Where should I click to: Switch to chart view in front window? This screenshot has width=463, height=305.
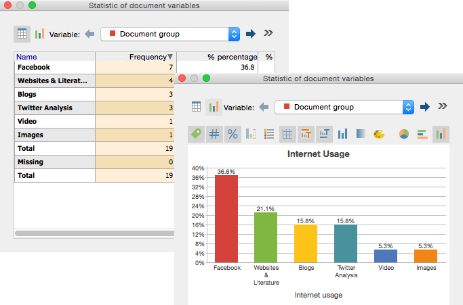click(x=214, y=107)
